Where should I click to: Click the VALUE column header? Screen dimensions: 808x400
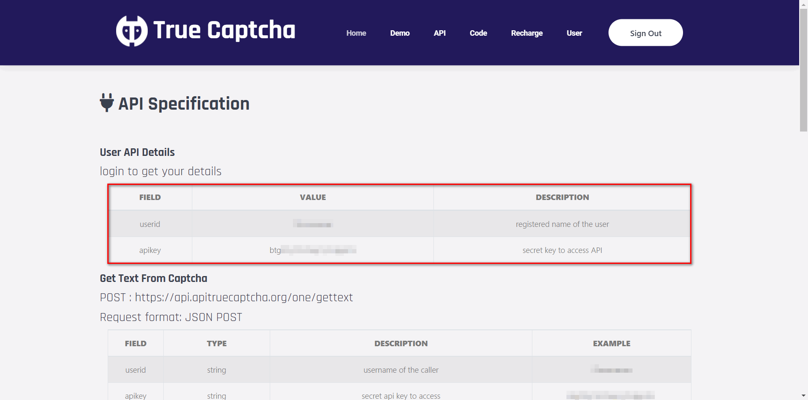(x=313, y=197)
